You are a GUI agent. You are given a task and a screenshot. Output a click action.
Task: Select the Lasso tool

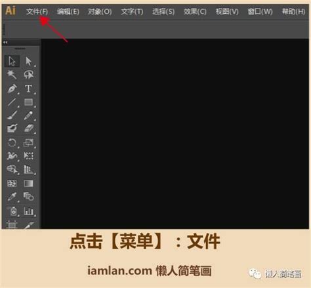point(29,75)
